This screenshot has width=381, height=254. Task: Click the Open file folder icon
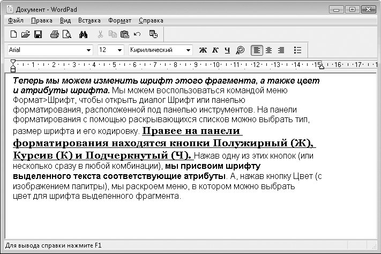(x=25, y=34)
